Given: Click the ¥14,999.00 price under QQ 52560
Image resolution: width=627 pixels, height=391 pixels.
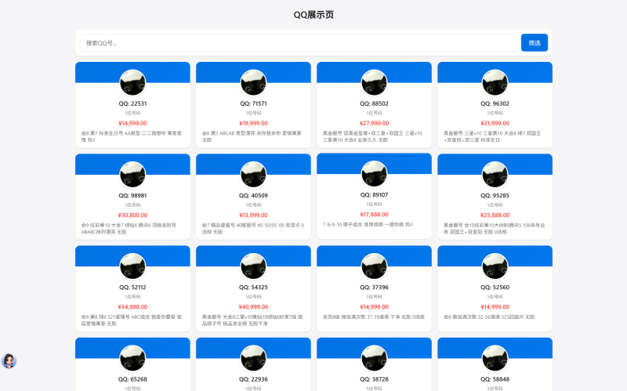Looking at the screenshot, I should pos(495,306).
